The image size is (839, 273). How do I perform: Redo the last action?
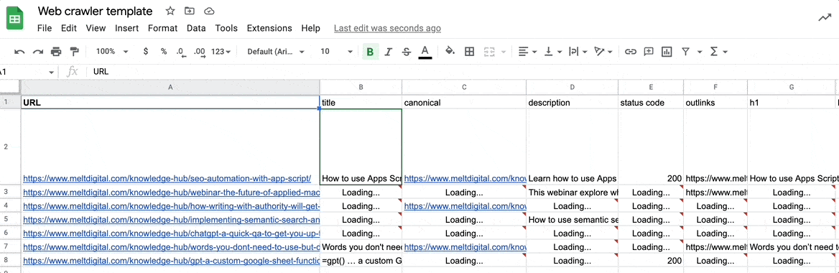point(38,52)
